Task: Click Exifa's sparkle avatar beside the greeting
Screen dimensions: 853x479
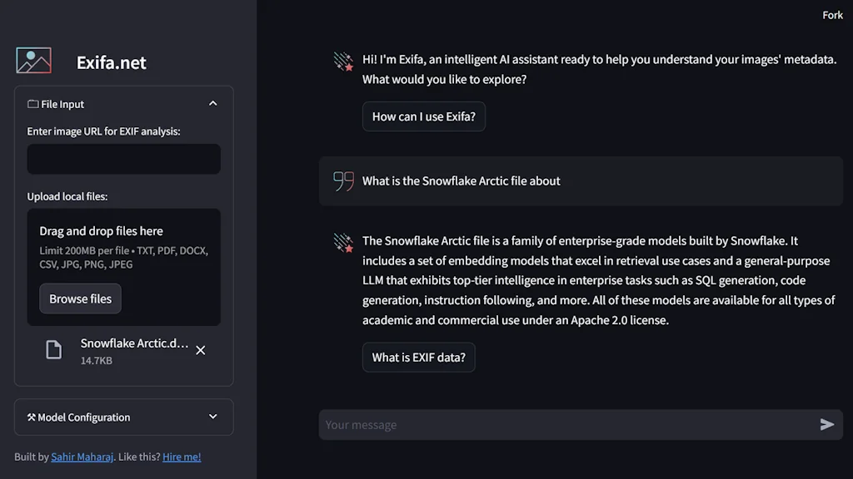Action: pyautogui.click(x=342, y=60)
